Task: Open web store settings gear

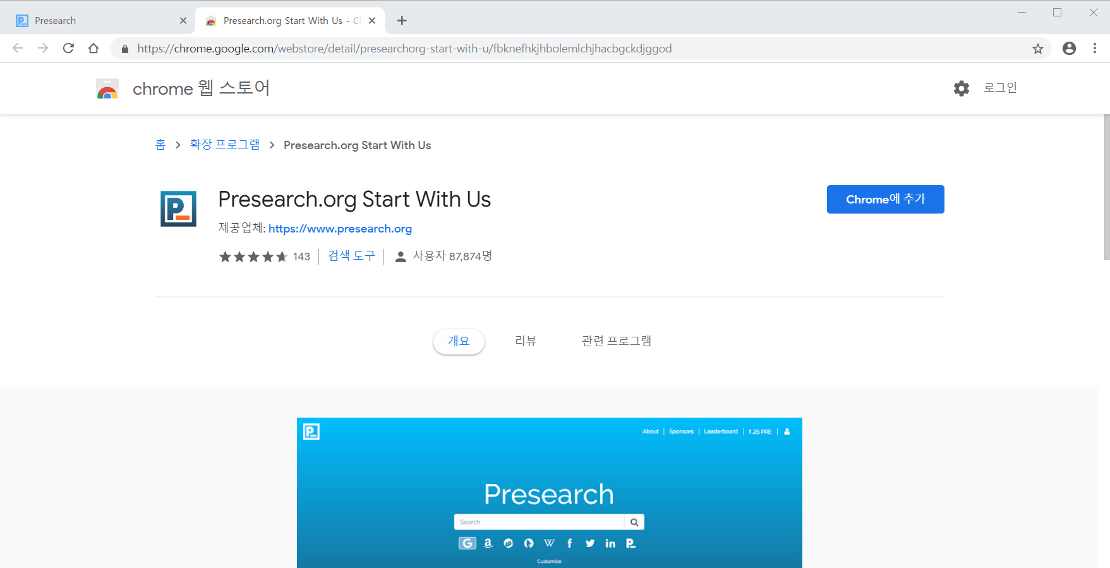Action: coord(962,88)
